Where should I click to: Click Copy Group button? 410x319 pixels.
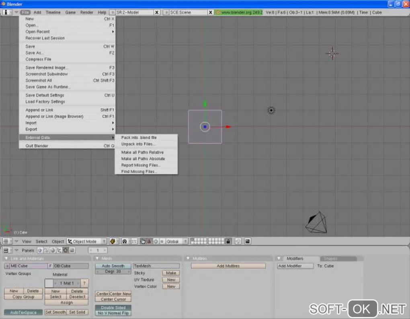[x=23, y=297]
